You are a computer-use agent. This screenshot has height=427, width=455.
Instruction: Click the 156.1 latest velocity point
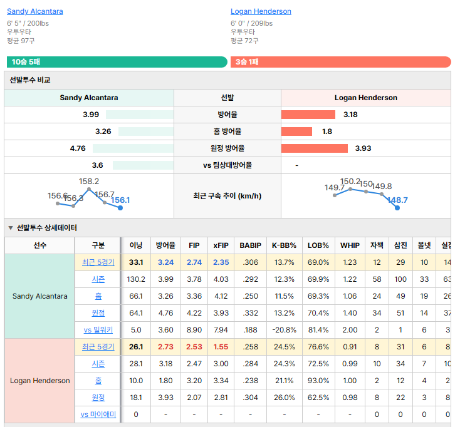pos(120,208)
